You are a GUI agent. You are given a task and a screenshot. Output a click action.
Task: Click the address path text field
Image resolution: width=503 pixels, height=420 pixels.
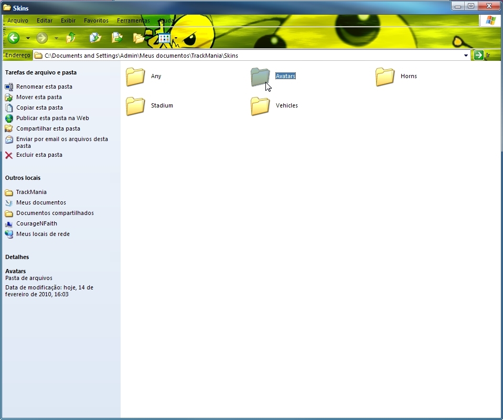(252, 56)
